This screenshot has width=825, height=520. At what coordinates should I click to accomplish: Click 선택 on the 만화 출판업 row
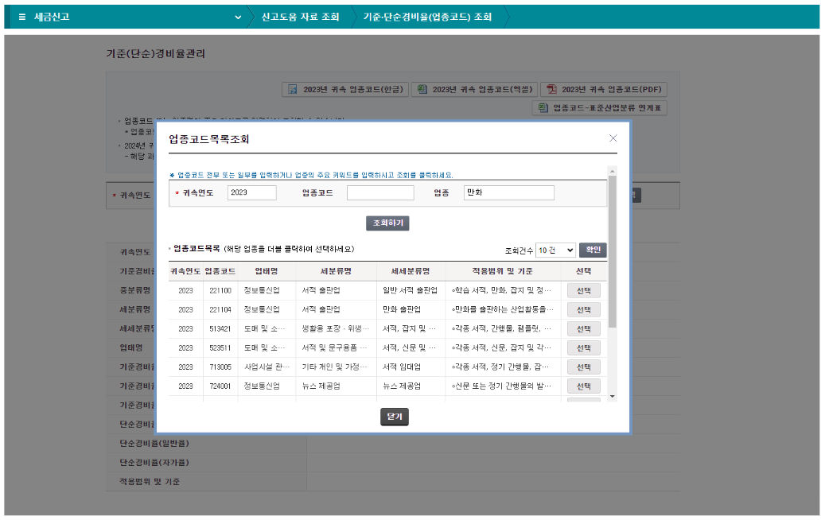[583, 309]
